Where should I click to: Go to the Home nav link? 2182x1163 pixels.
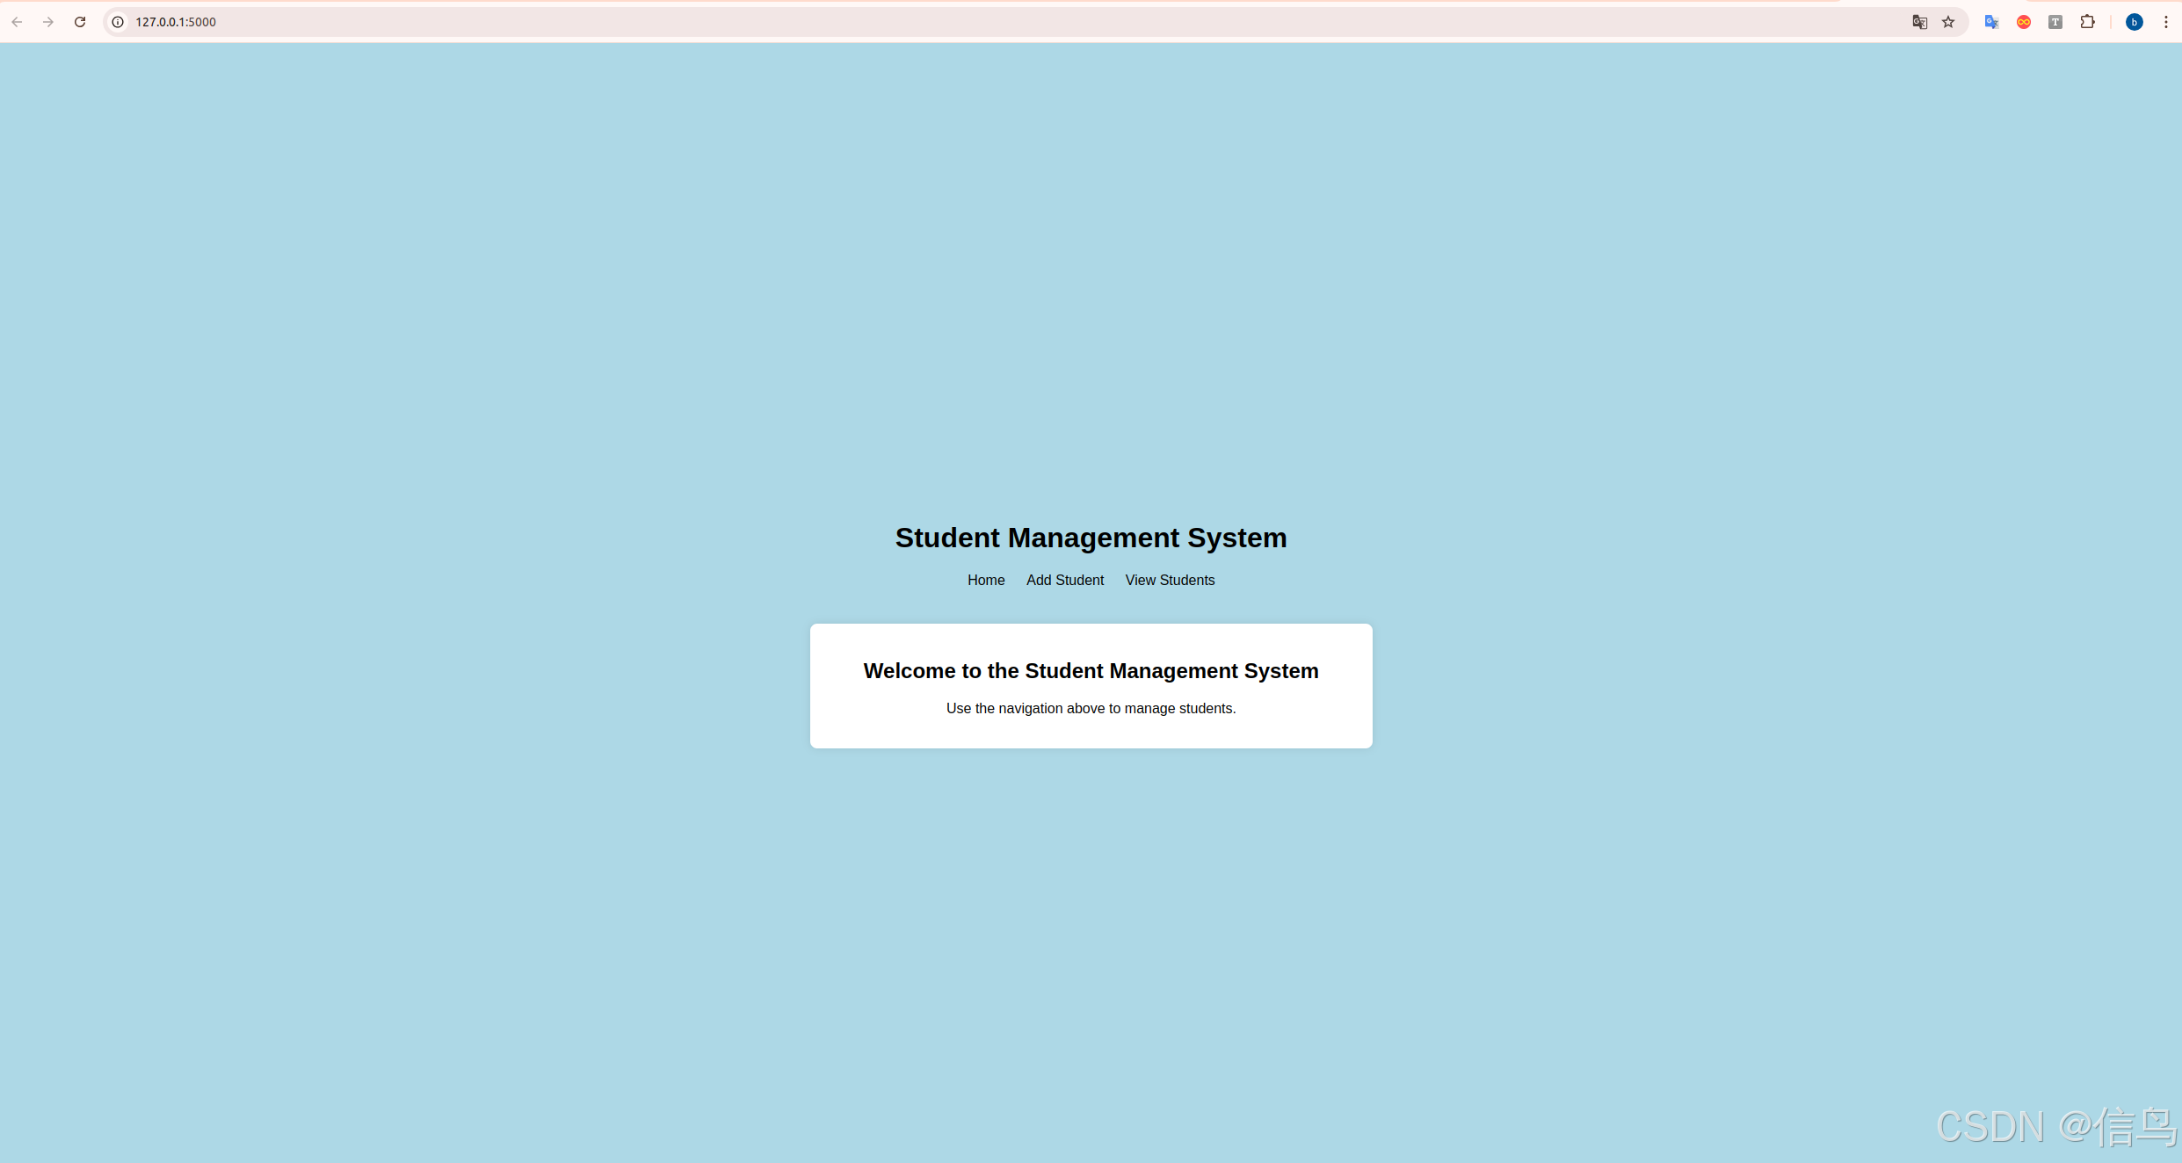click(986, 580)
